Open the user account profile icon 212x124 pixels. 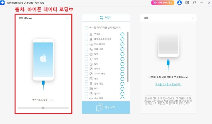click(179, 3)
